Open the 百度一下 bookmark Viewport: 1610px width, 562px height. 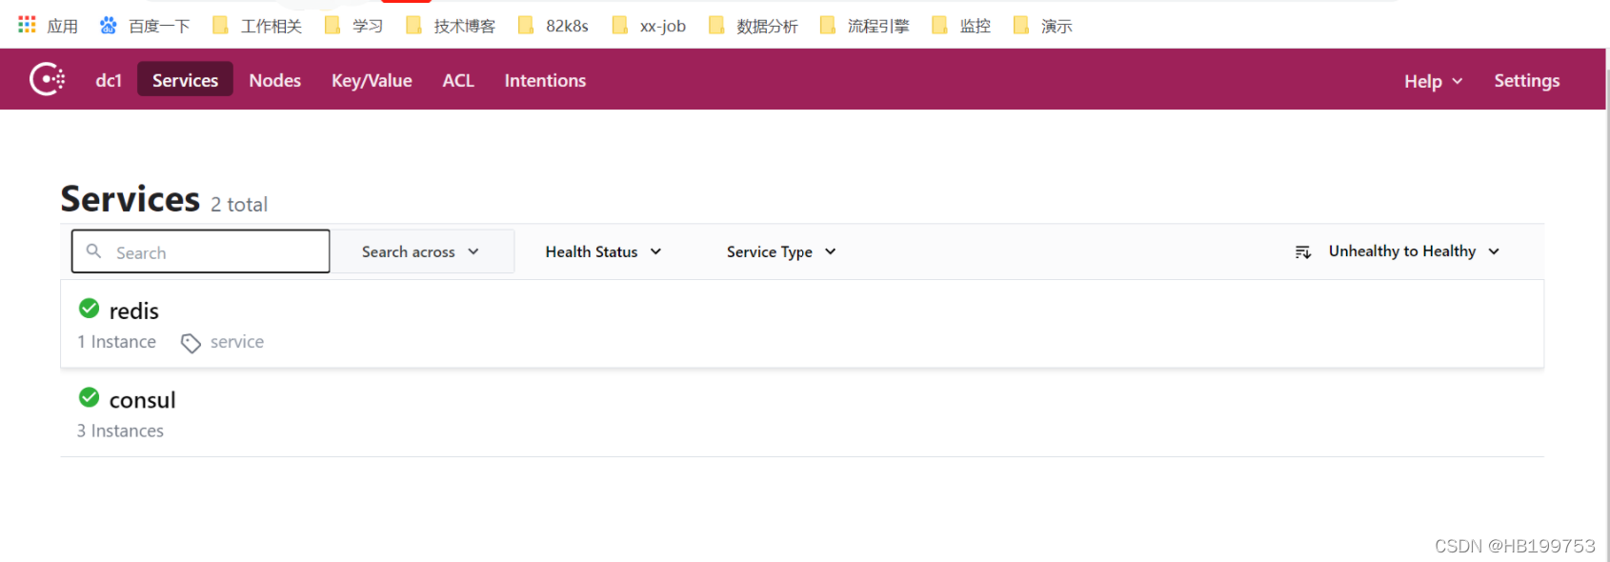[x=145, y=26]
